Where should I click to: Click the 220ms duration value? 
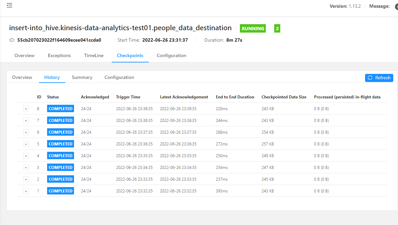(x=222, y=109)
